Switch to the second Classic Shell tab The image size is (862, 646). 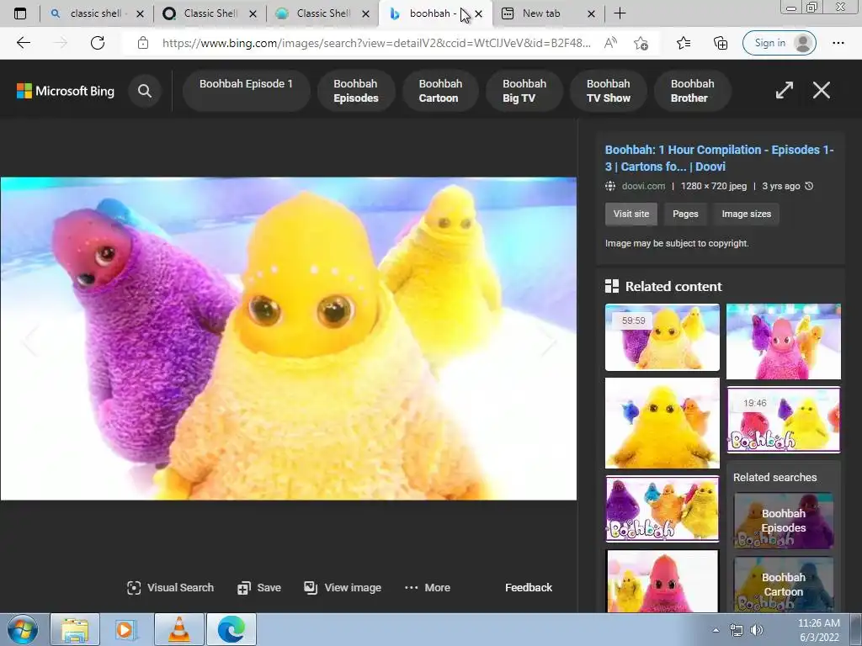pos(210,13)
